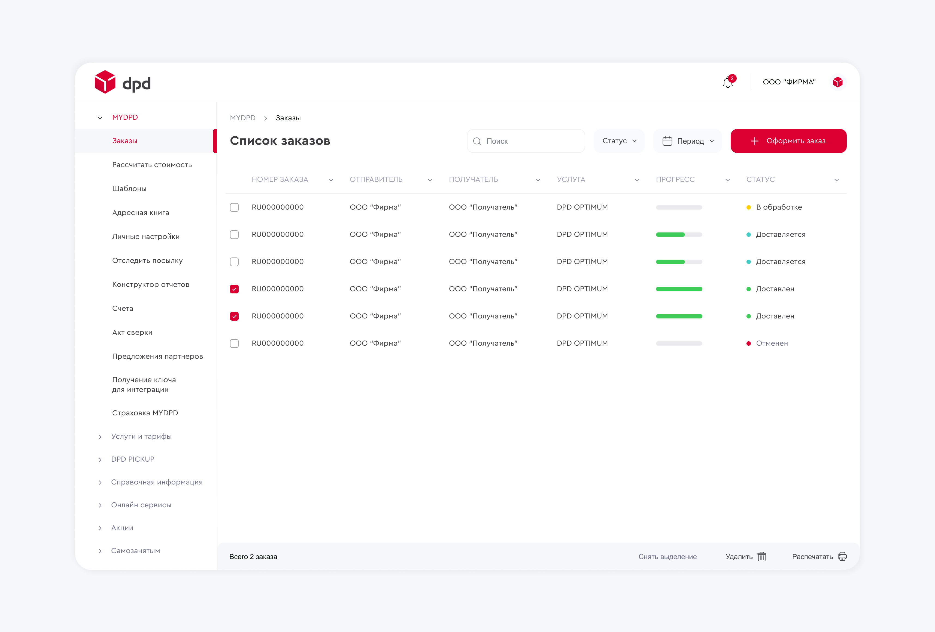
Task: Expand Услуги и тарифы section
Action: pyautogui.click(x=100, y=437)
